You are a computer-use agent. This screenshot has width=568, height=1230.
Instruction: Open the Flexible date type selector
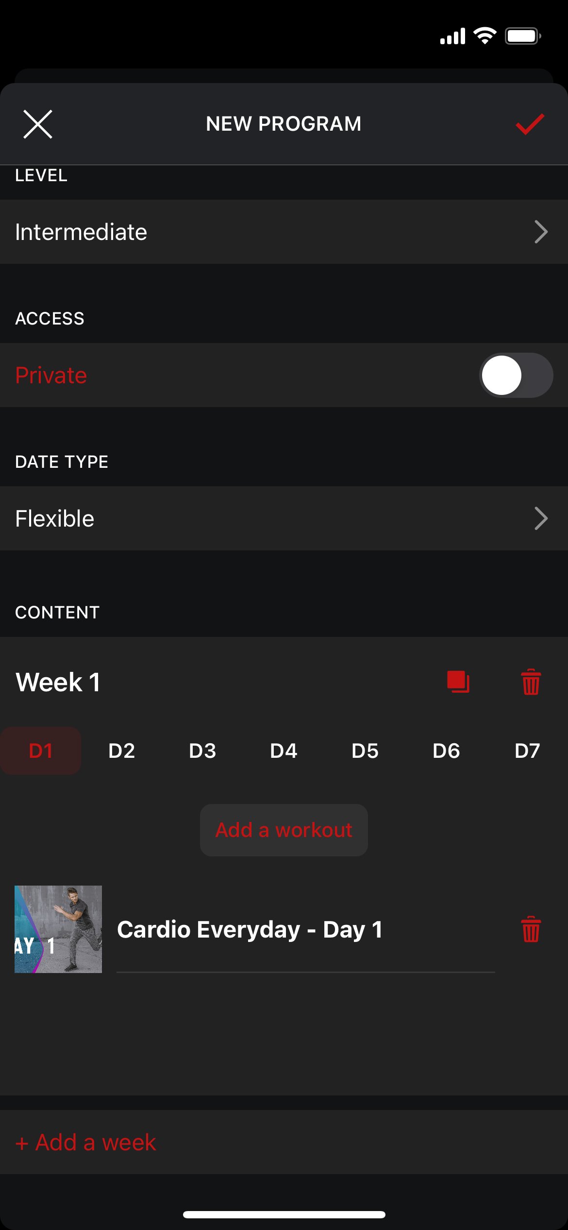point(284,518)
